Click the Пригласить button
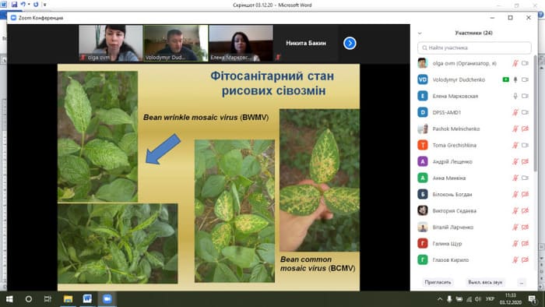Viewport: 545px width, 307px height. [x=438, y=282]
